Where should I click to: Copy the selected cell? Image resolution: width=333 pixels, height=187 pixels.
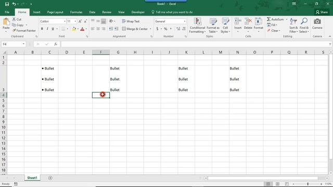coord(18,25)
